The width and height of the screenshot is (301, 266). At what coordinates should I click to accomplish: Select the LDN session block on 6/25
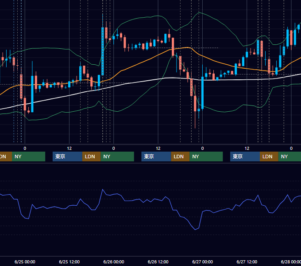point(91,156)
